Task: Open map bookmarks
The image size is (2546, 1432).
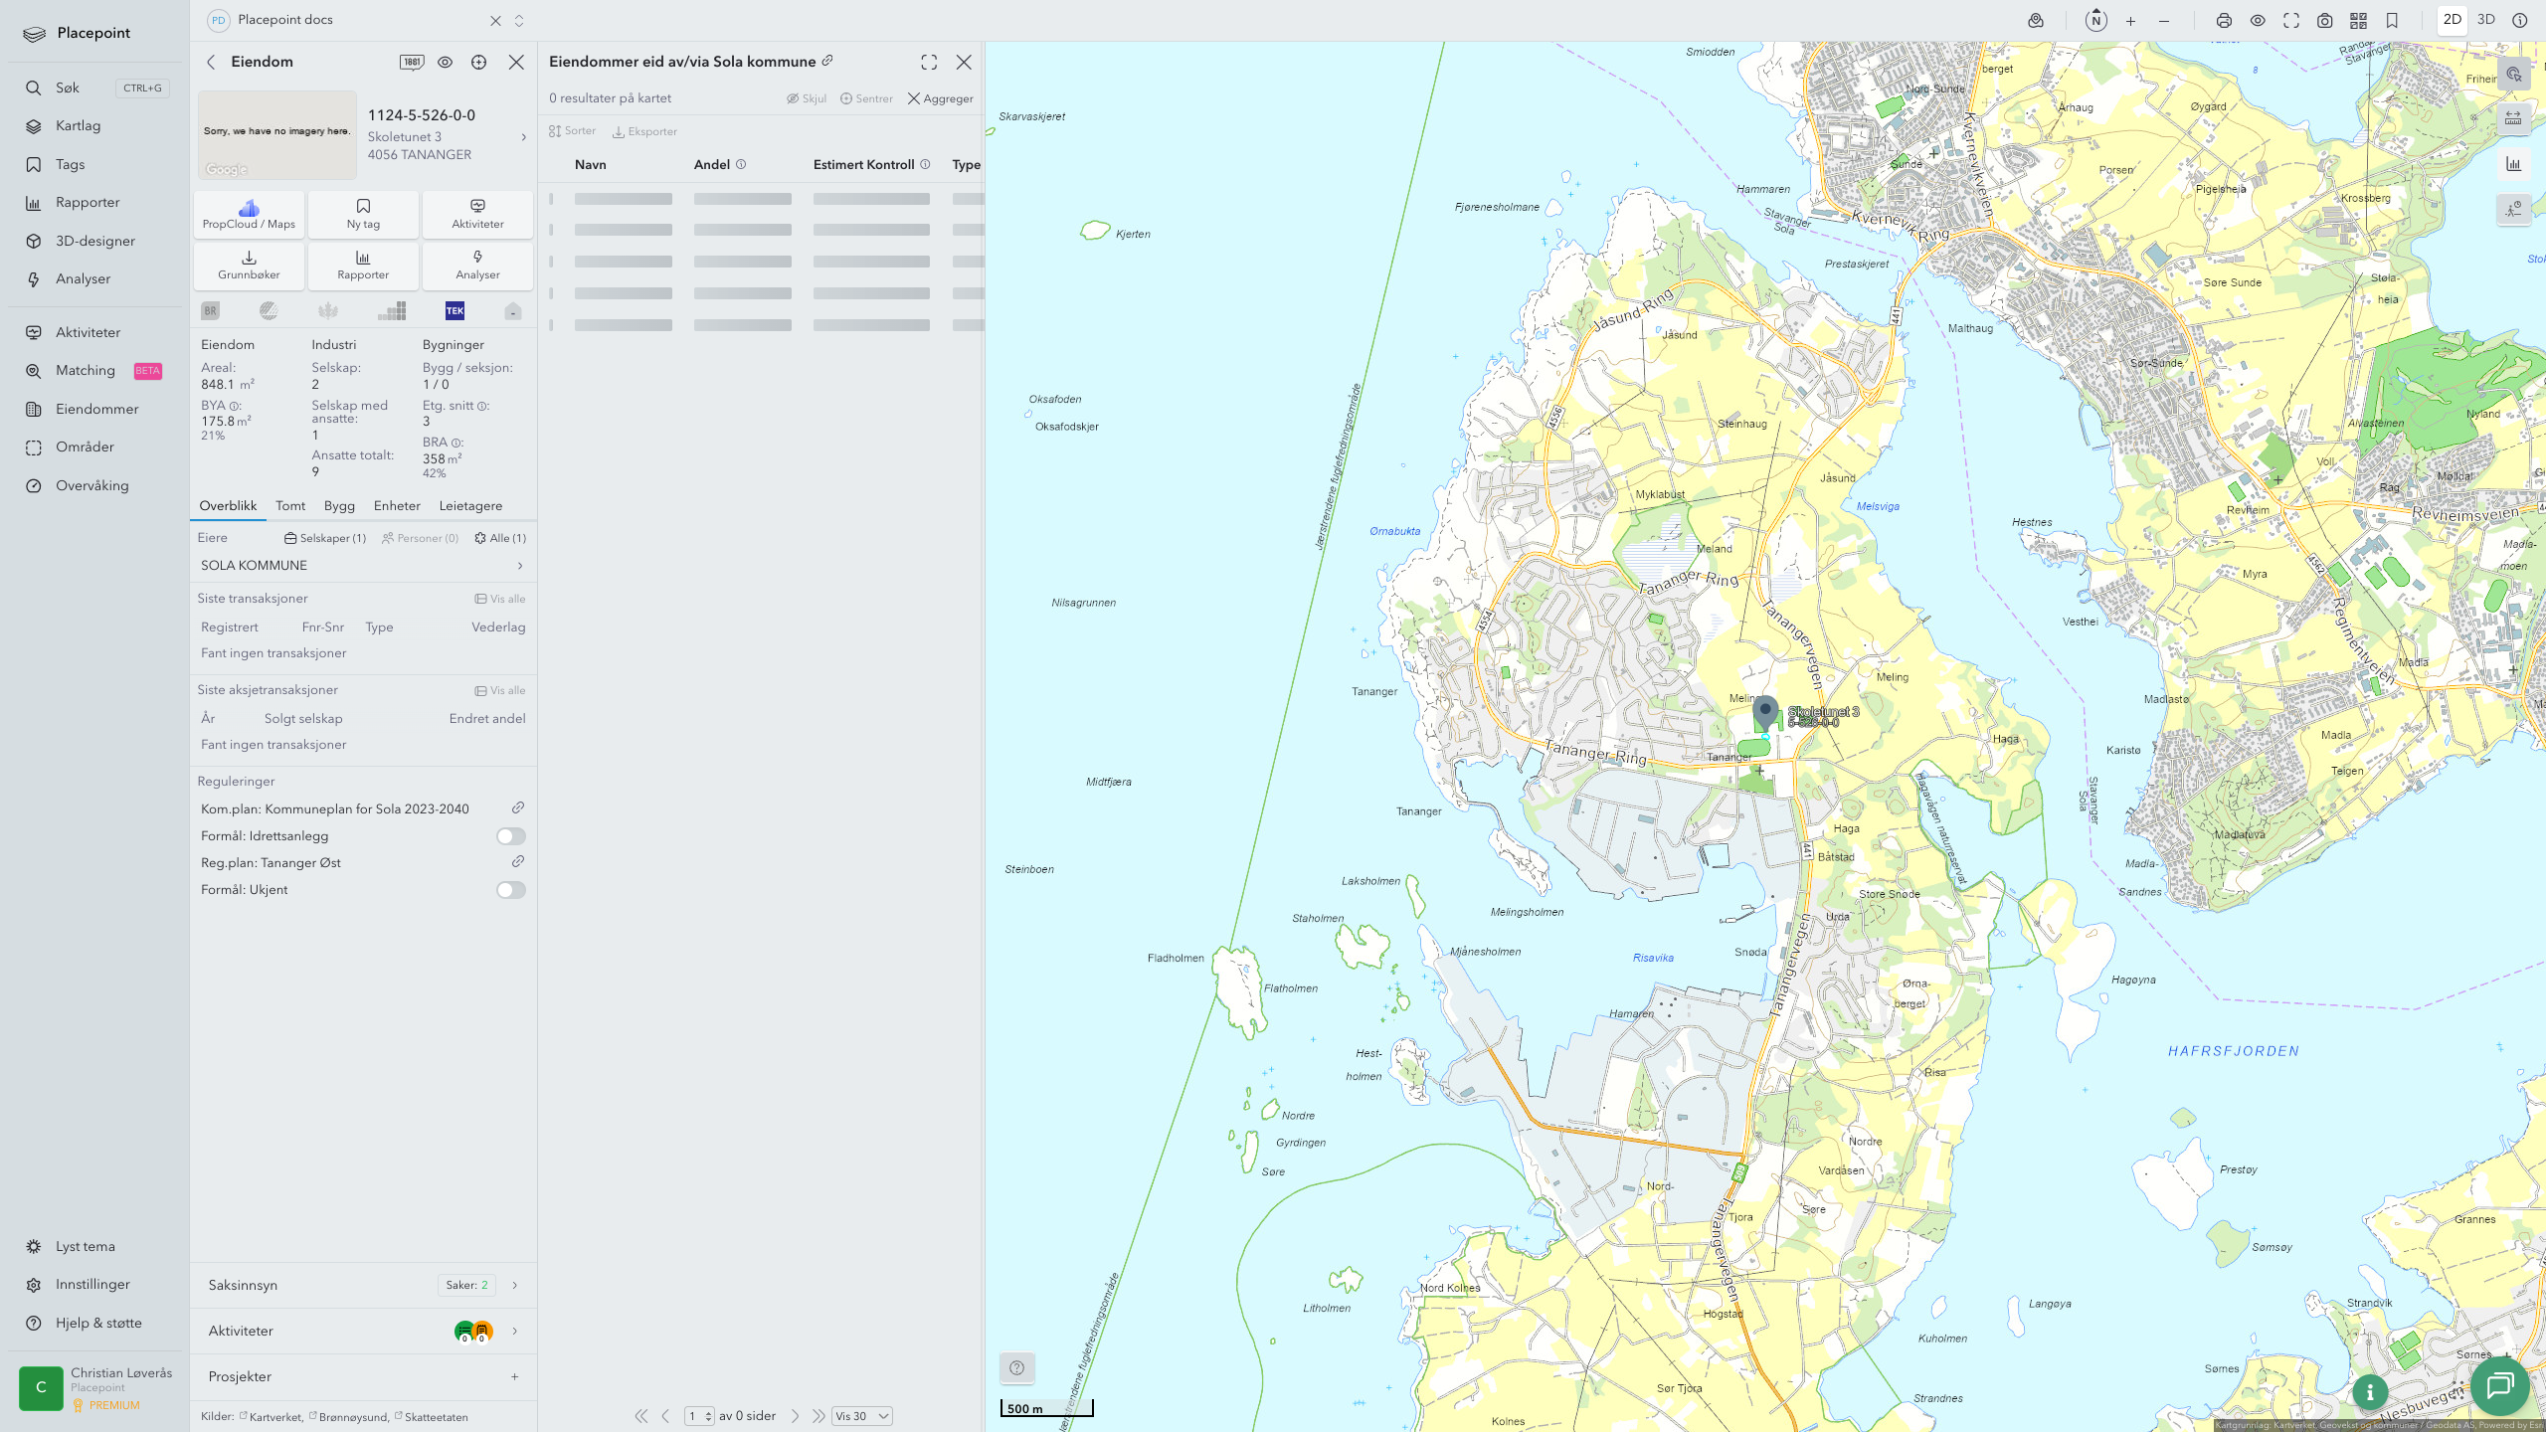Action: 2392,21
